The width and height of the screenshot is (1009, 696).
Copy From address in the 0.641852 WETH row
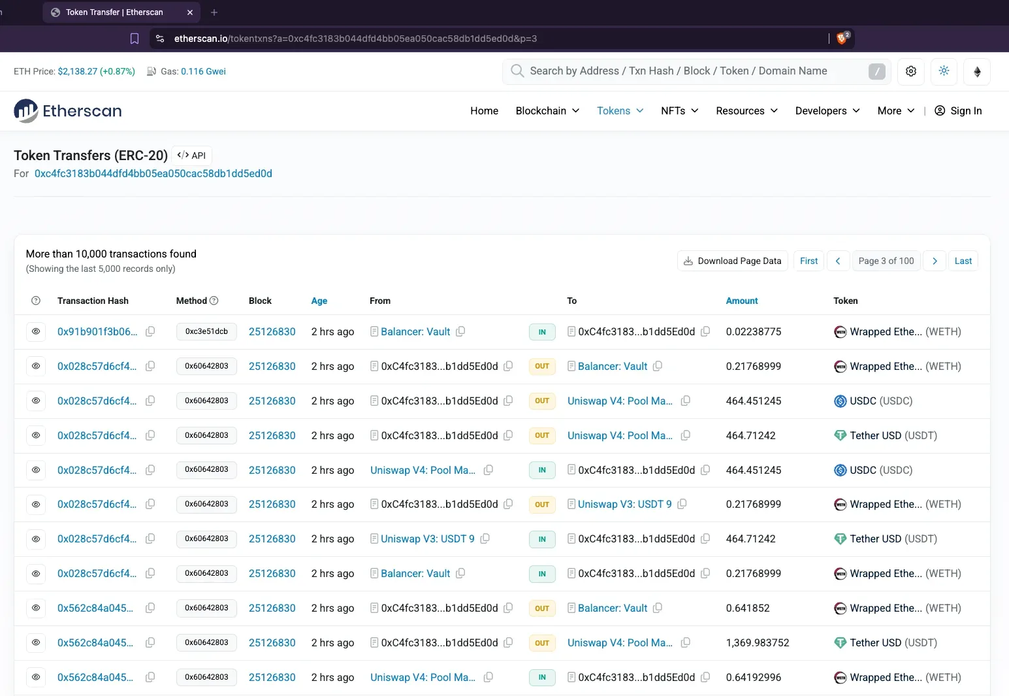click(x=508, y=608)
